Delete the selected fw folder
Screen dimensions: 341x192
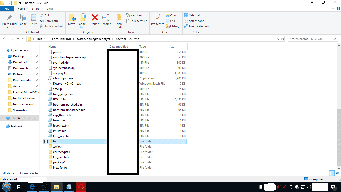tap(95, 21)
